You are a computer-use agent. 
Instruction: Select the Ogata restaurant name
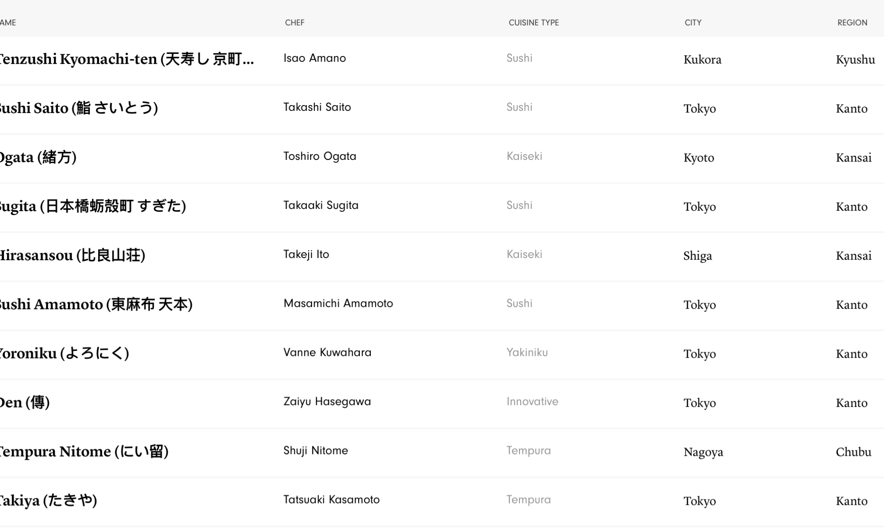point(38,157)
